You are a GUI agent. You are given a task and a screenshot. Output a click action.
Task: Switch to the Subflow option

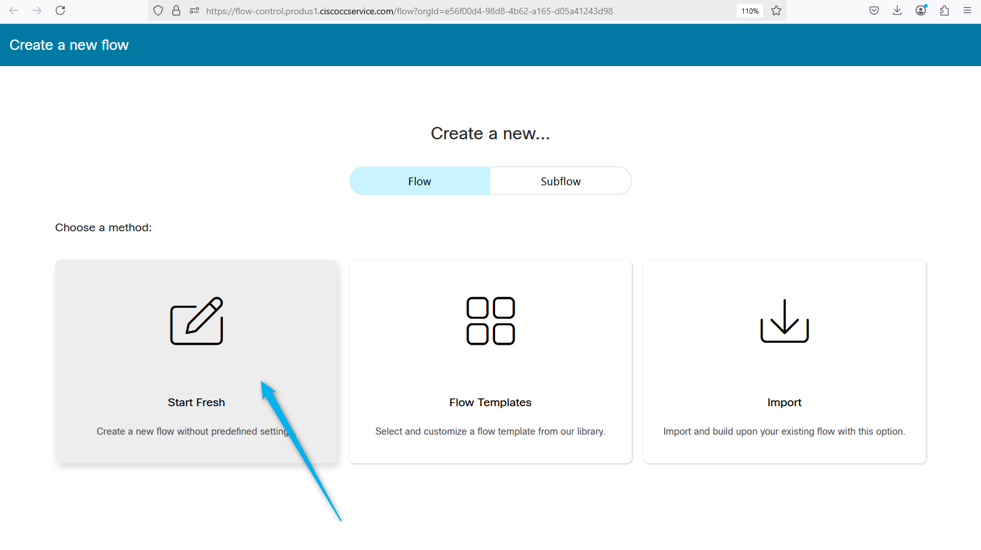(560, 181)
